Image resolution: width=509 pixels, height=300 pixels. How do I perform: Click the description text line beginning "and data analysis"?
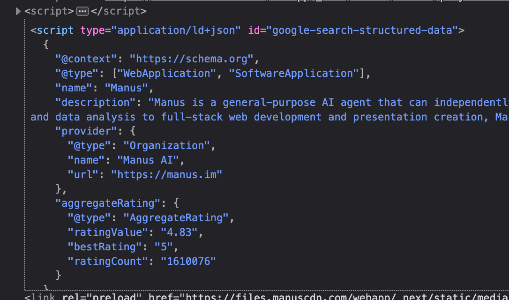[269, 117]
